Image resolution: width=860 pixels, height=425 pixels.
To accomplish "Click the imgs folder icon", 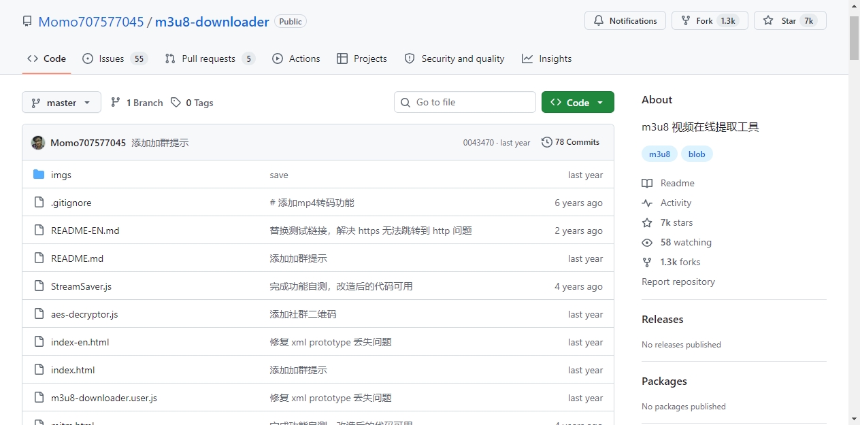I will pyautogui.click(x=39, y=175).
